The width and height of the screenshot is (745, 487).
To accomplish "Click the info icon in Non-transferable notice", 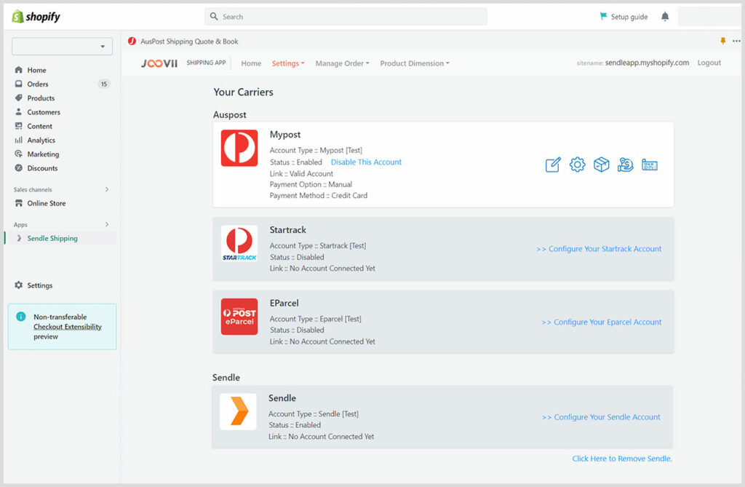I will click(x=21, y=317).
